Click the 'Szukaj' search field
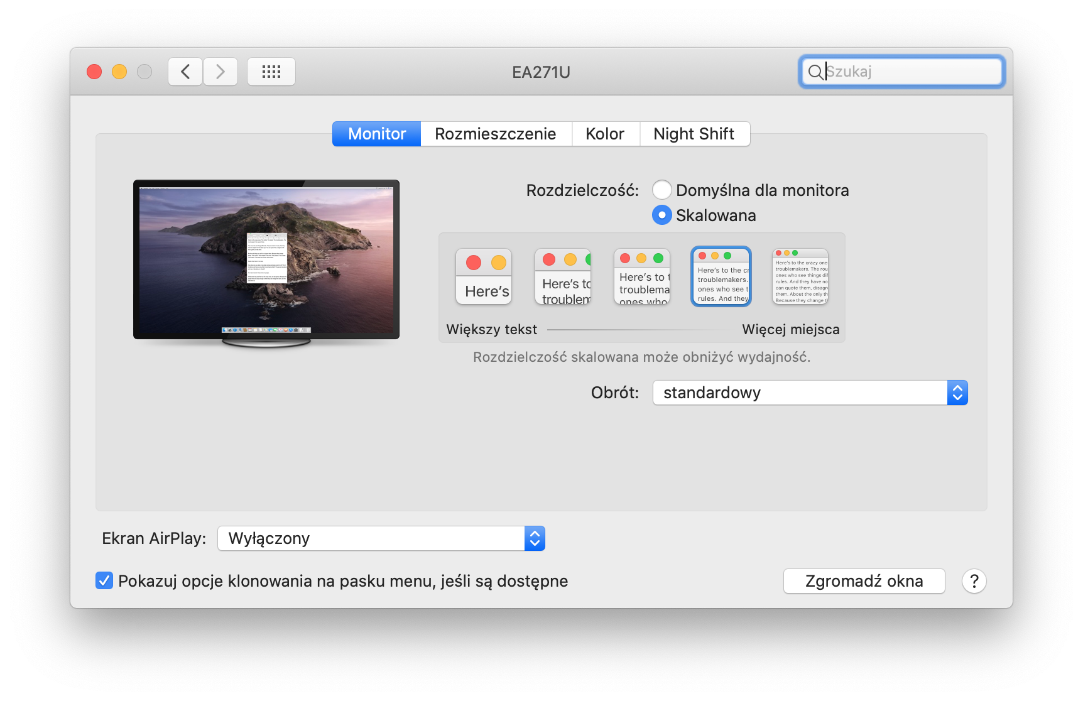Image resolution: width=1083 pixels, height=701 pixels. (911, 72)
